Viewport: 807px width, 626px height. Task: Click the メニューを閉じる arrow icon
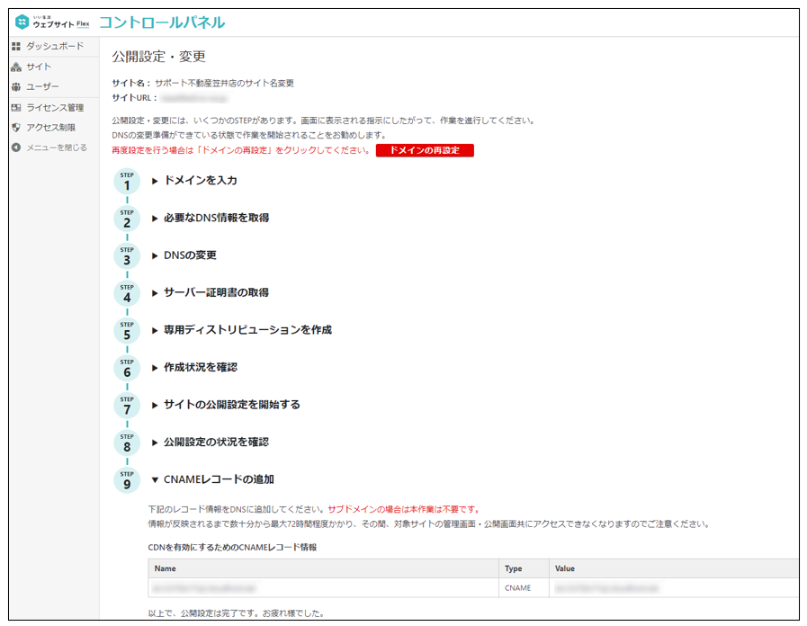tap(16, 148)
